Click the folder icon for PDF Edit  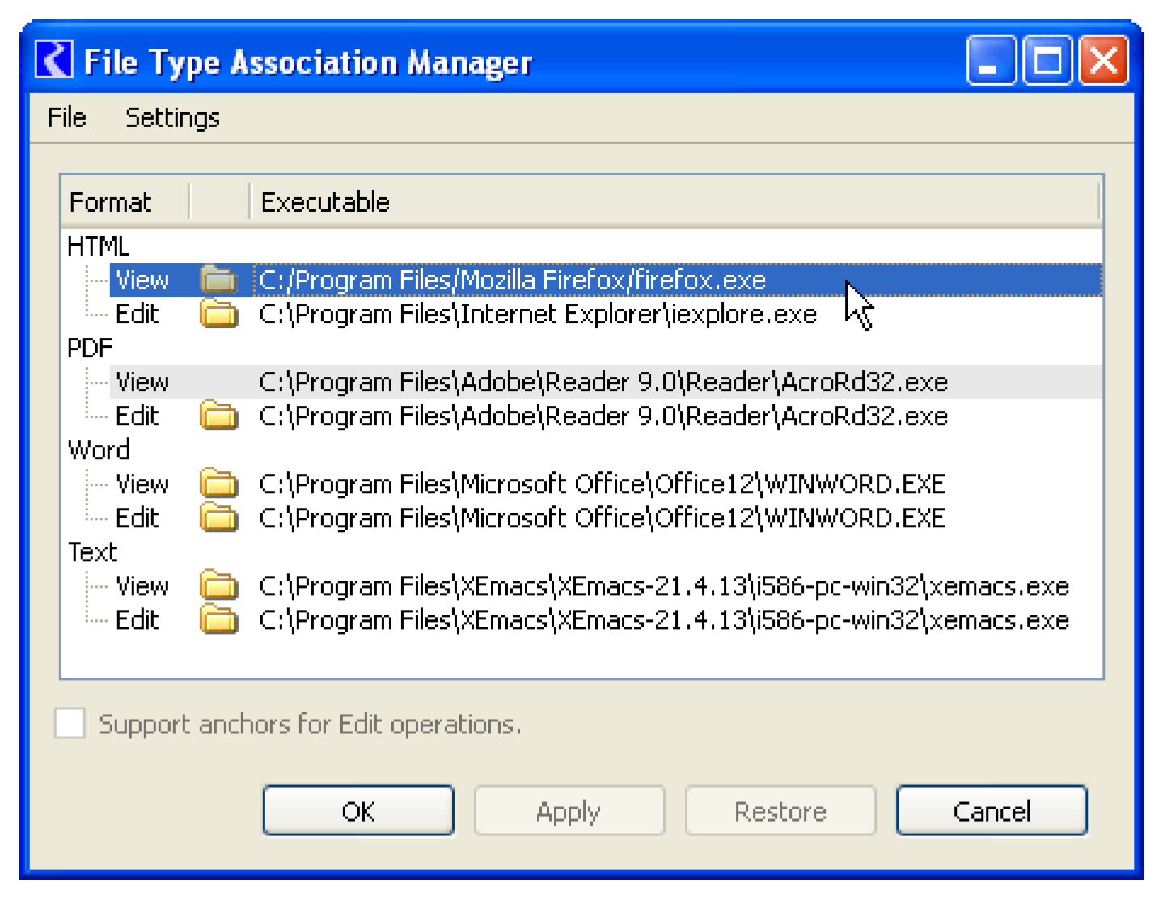tap(218, 416)
